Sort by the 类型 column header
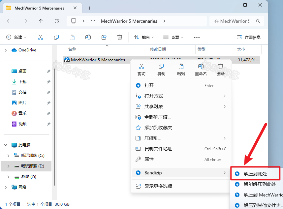Screen dimensions: 283x209 202,49
